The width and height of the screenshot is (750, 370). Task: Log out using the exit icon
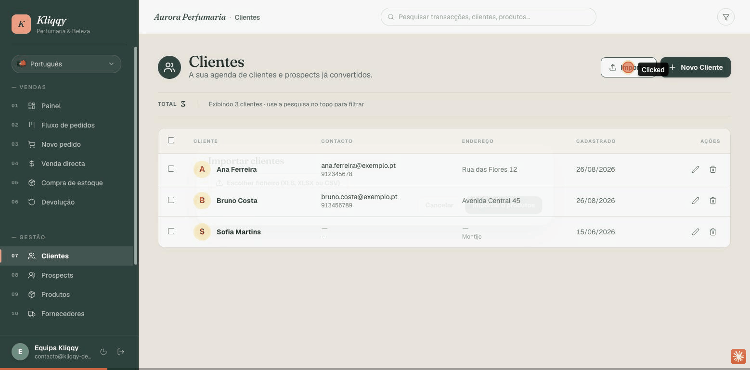tap(121, 352)
